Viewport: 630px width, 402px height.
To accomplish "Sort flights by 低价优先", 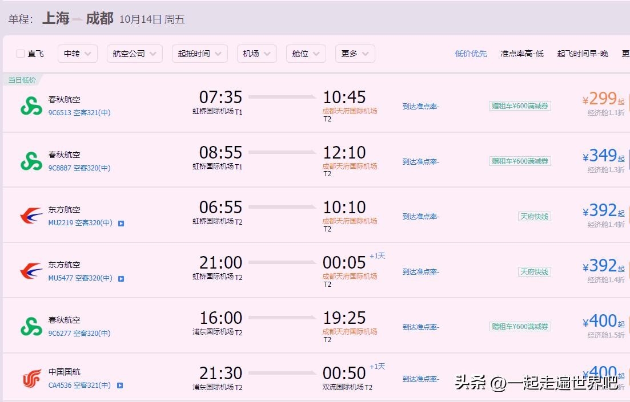I will (471, 54).
